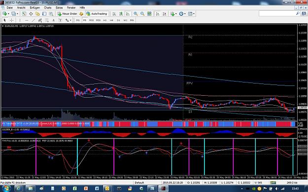Open the Strategy Tester icon
Screen dimensions: 308x192
51,14
